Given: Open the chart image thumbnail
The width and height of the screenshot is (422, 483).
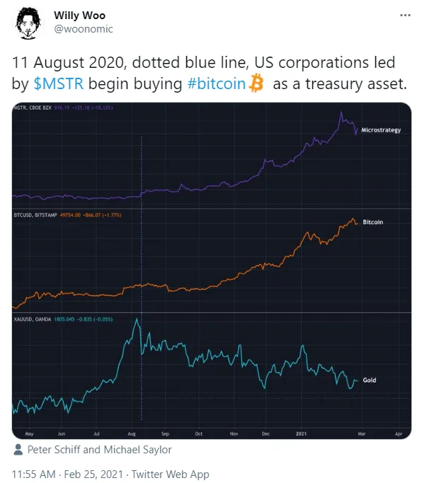Looking at the screenshot, I should pyautogui.click(x=211, y=270).
